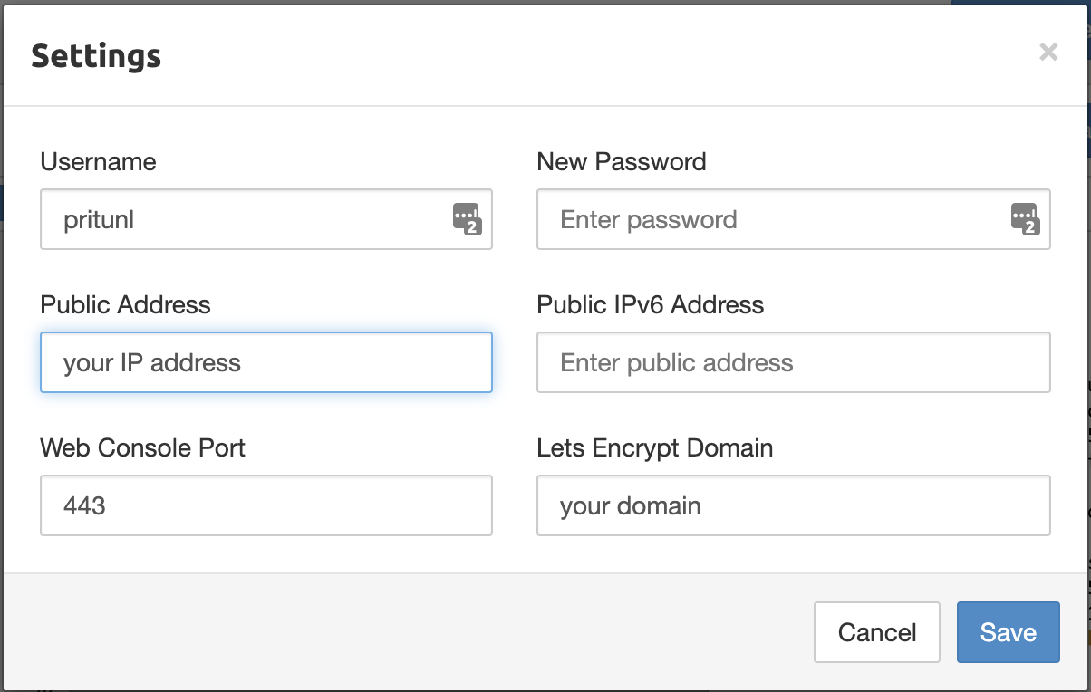
Task: Click the Settings dialog title
Action: [x=96, y=55]
